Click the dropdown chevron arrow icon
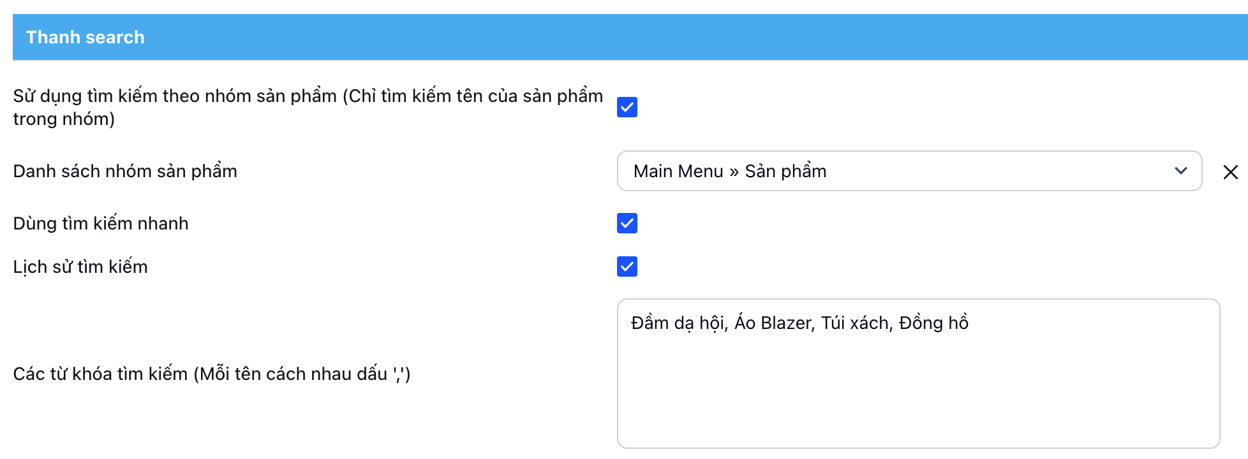Image resolution: width=1248 pixels, height=459 pixels. 1180,171
